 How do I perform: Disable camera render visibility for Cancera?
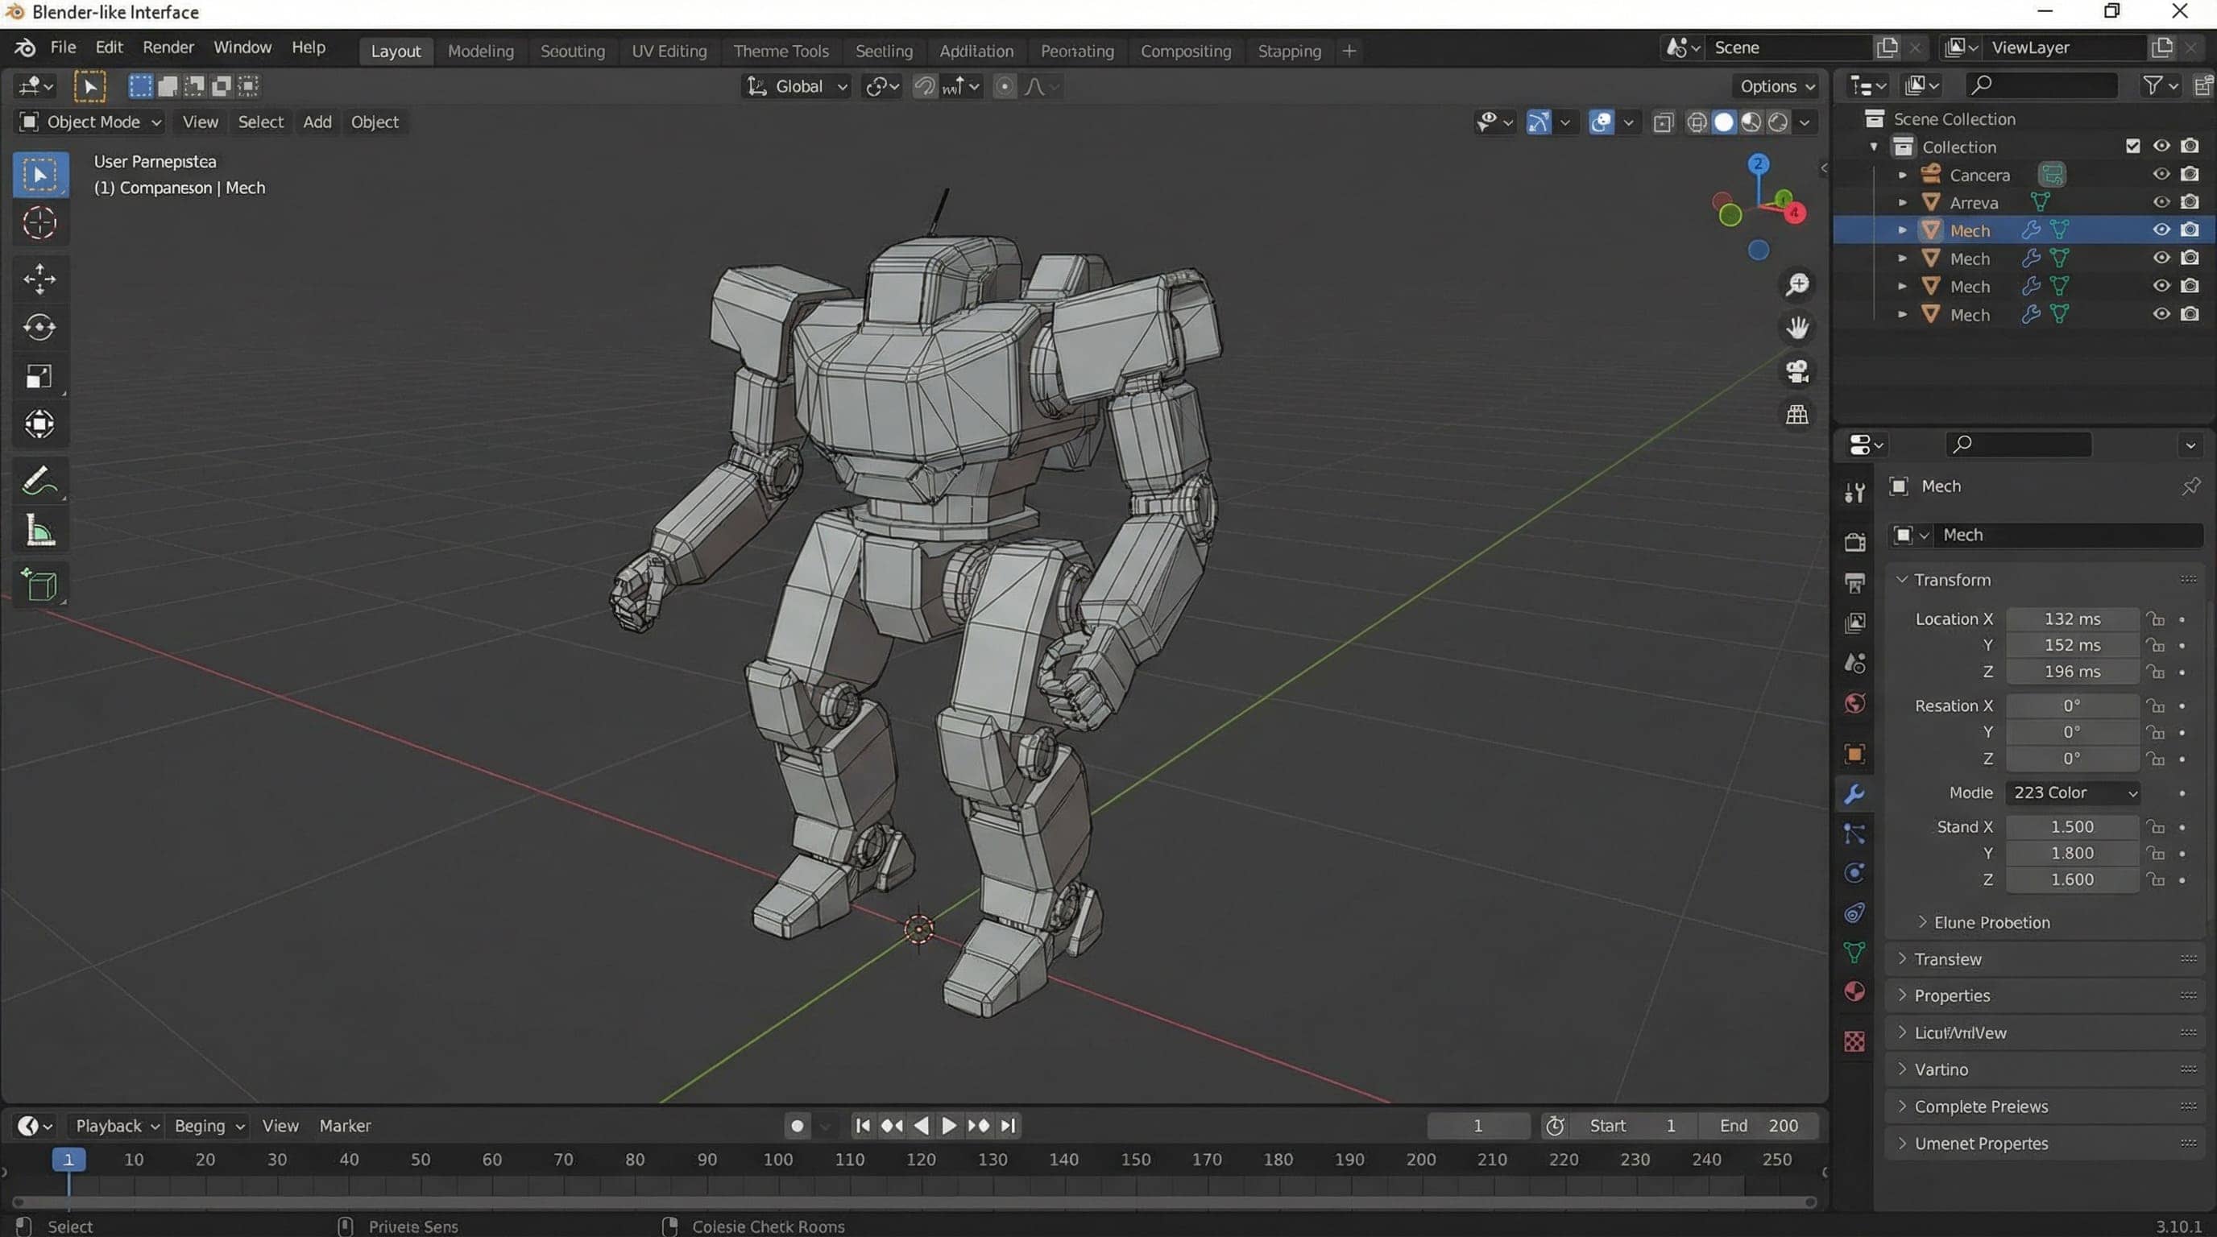[x=2190, y=174]
